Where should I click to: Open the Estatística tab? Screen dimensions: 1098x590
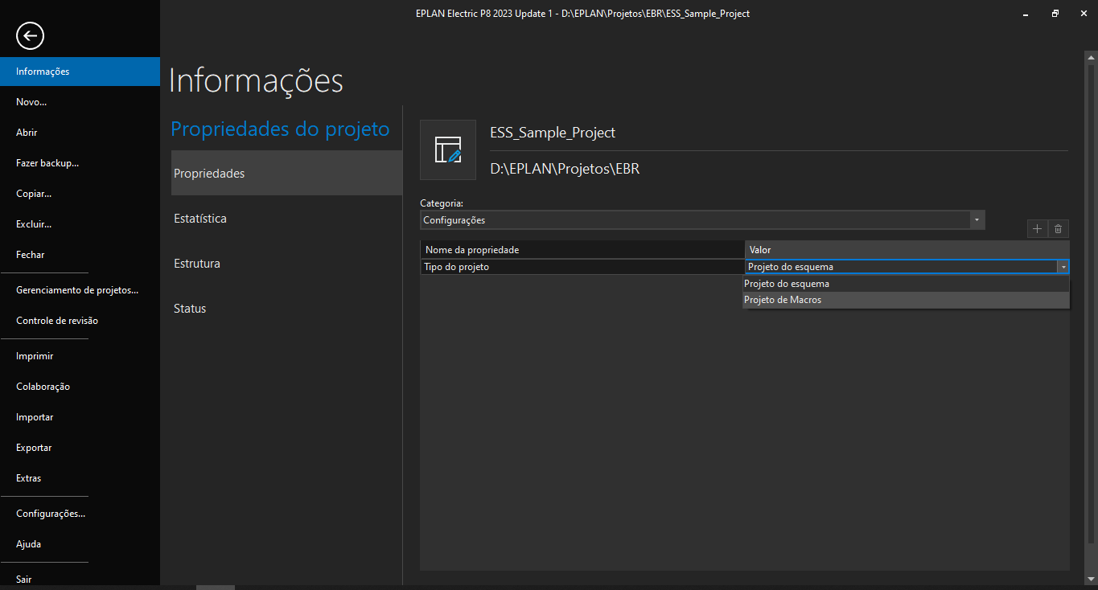[x=200, y=219]
